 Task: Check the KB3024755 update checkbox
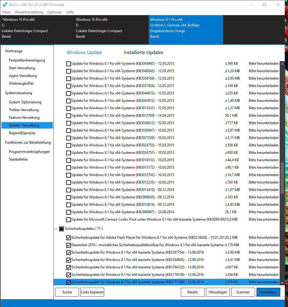pyautogui.click(x=69, y=145)
